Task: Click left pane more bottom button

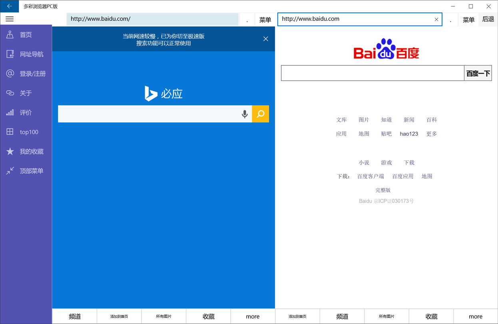Action: [253, 316]
